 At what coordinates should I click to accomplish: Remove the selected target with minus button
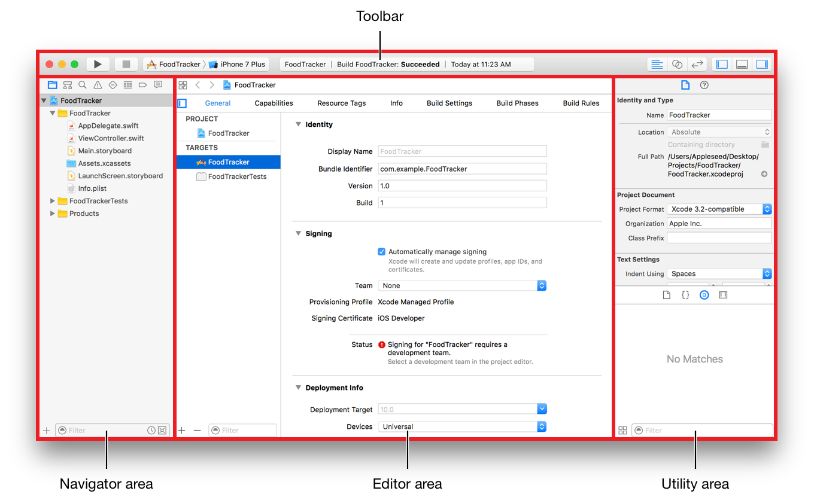(198, 430)
